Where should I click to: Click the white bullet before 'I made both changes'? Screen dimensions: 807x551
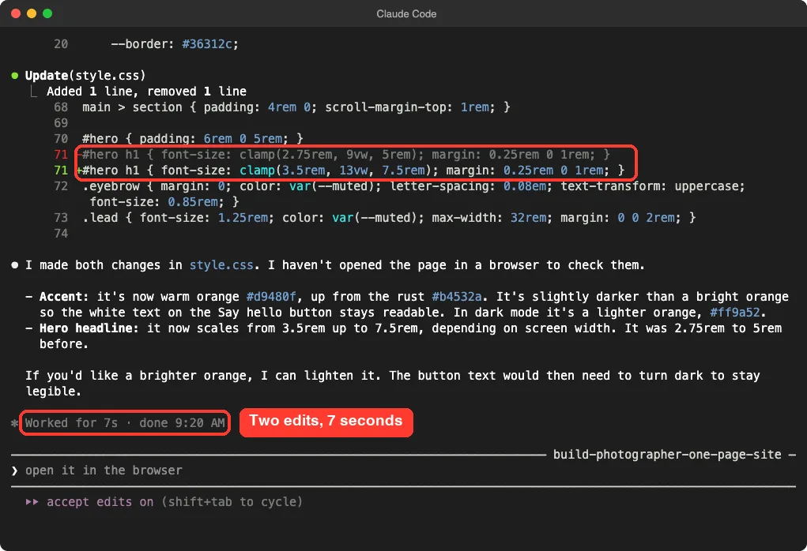[x=15, y=265]
